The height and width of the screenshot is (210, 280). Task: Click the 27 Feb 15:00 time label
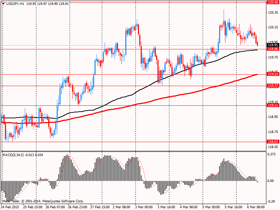100,207
